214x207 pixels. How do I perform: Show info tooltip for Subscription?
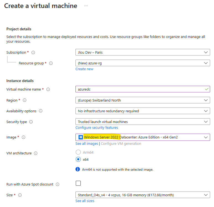tap(33, 53)
